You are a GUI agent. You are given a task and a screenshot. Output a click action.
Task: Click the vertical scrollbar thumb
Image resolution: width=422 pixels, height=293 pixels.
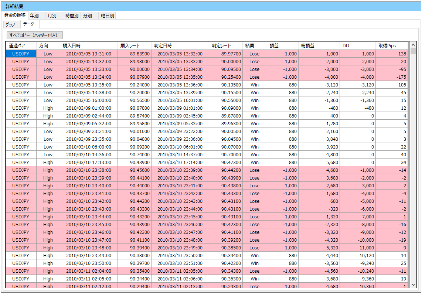(x=413, y=51)
